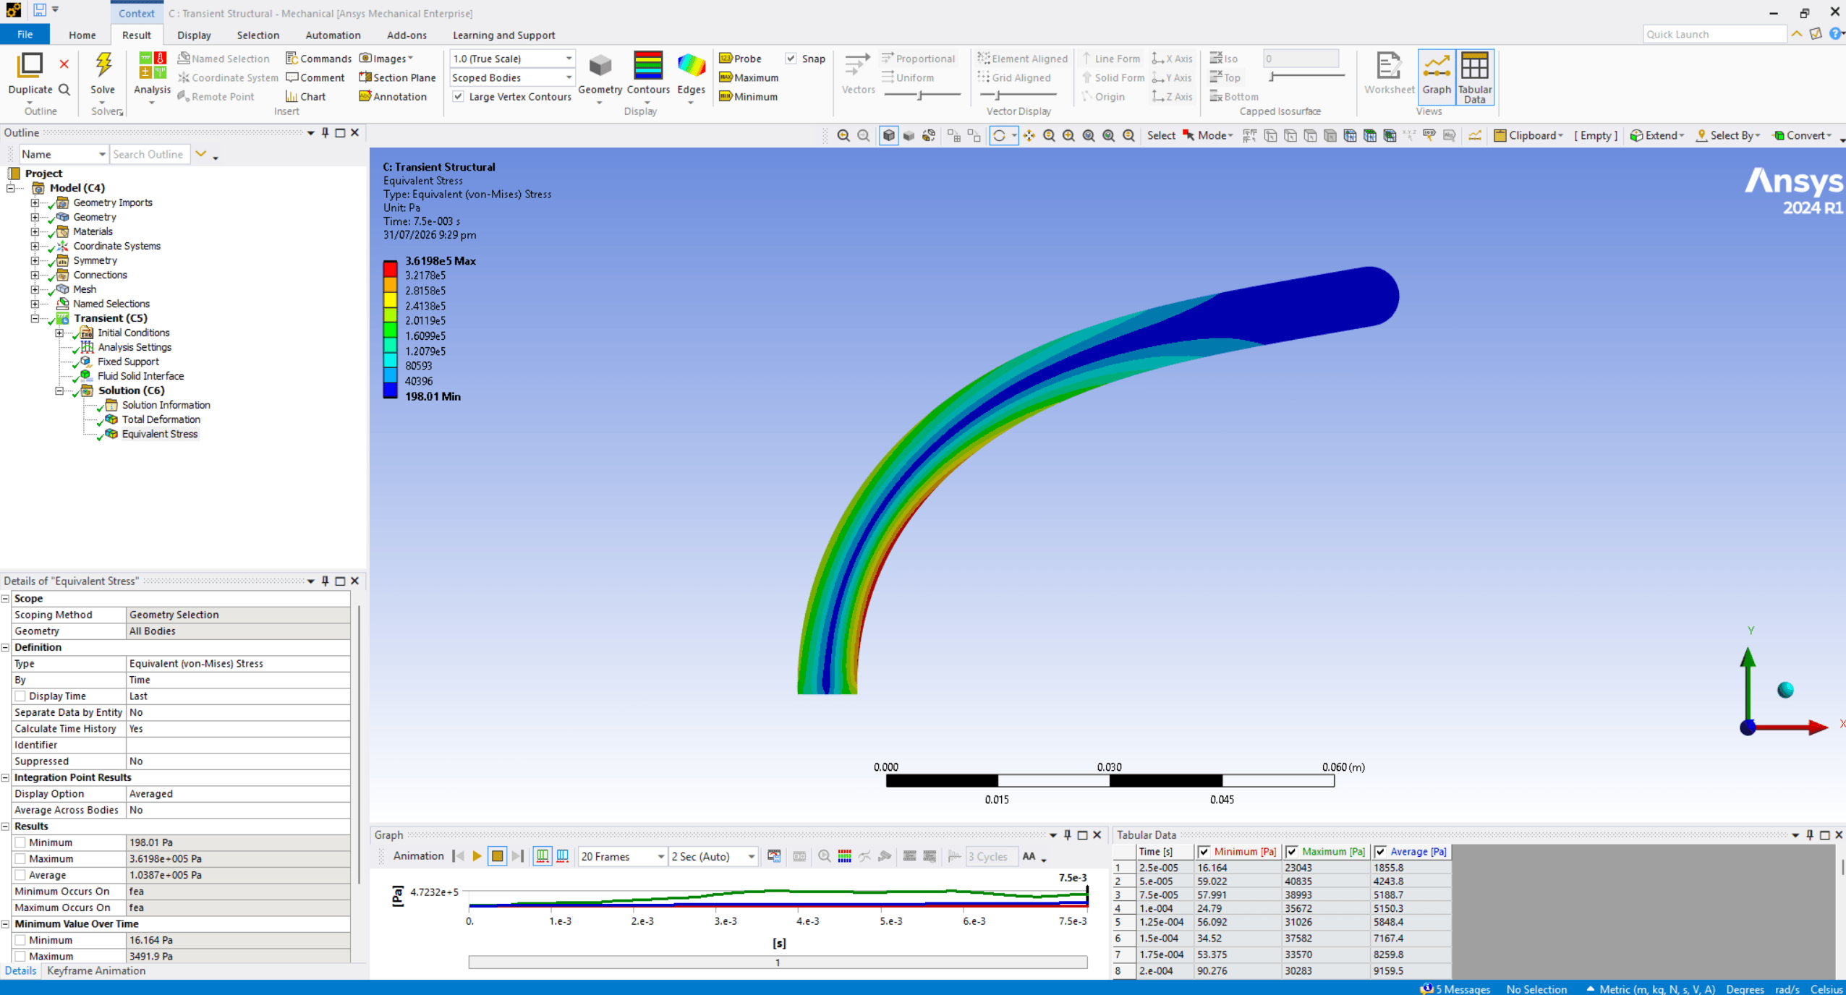Collapse the Solution (C6) node
The image size is (1846, 995).
(59, 390)
